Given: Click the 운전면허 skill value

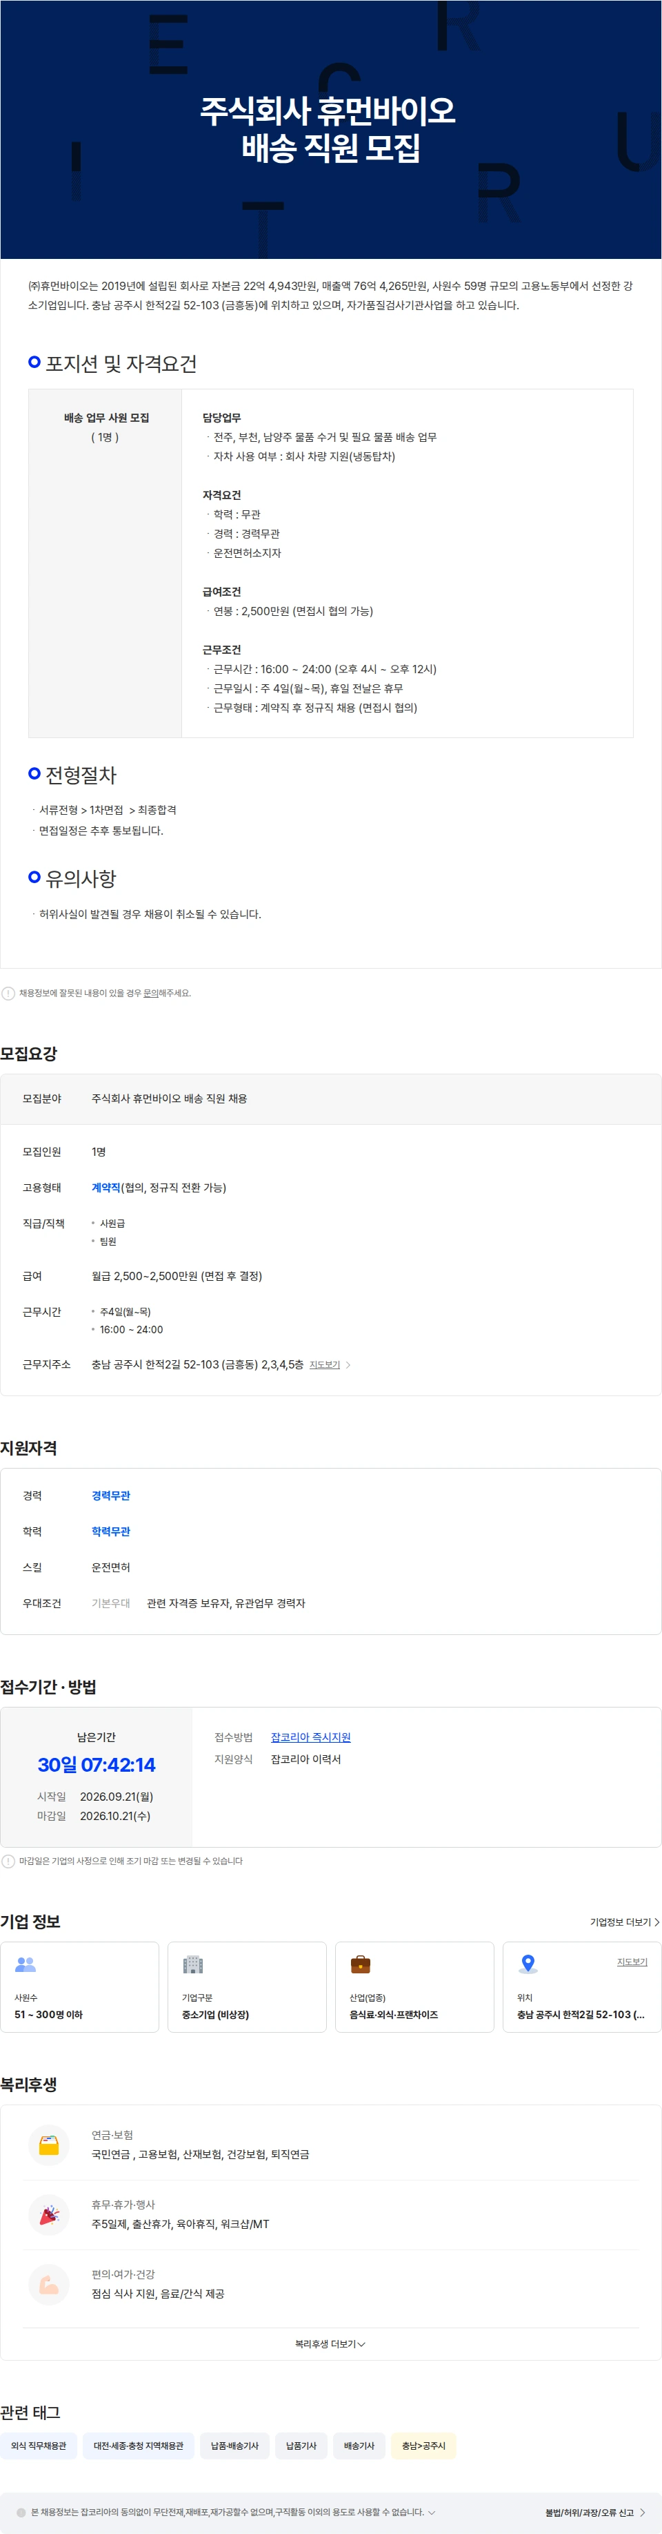Looking at the screenshot, I should [111, 1568].
